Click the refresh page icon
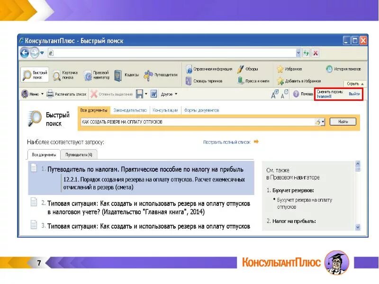 306,53
